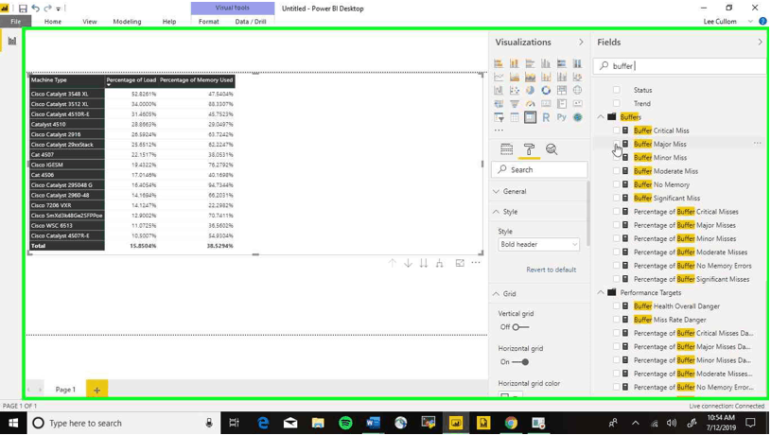Open Spotify from the taskbar

click(x=345, y=424)
